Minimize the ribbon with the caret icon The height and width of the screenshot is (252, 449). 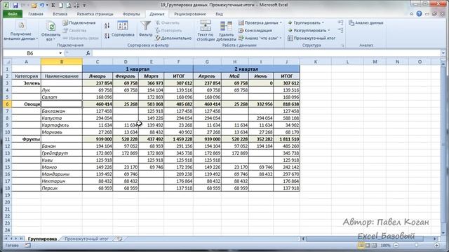click(412, 14)
